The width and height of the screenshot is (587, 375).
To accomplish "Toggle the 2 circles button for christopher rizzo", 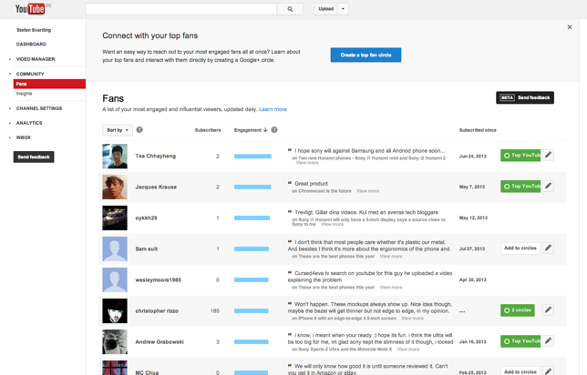I will (517, 310).
